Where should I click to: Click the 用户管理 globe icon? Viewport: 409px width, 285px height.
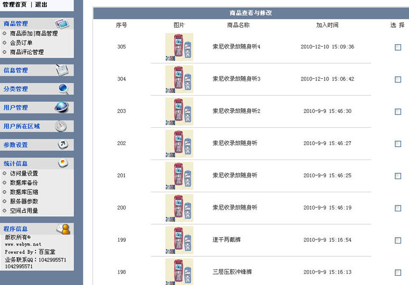pyautogui.click(x=62, y=108)
